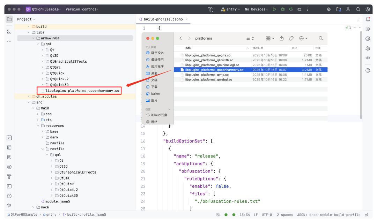Open baixm home in Finder sidebar
The image size is (377, 223).
[x=153, y=94]
